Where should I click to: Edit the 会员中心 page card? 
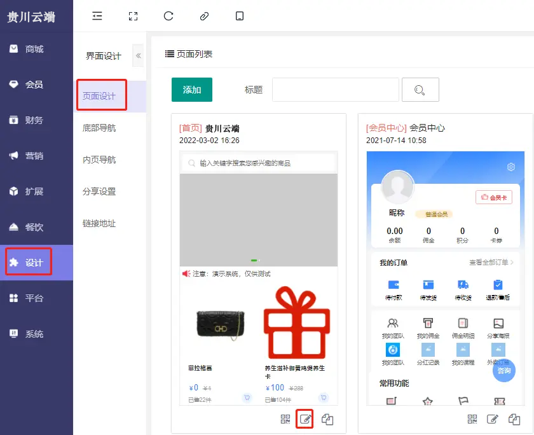[493, 419]
